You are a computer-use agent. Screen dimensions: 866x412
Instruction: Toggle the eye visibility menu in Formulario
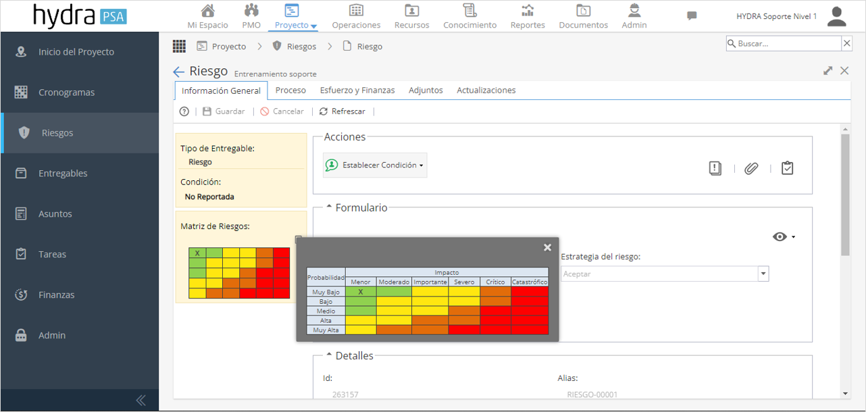click(x=784, y=236)
